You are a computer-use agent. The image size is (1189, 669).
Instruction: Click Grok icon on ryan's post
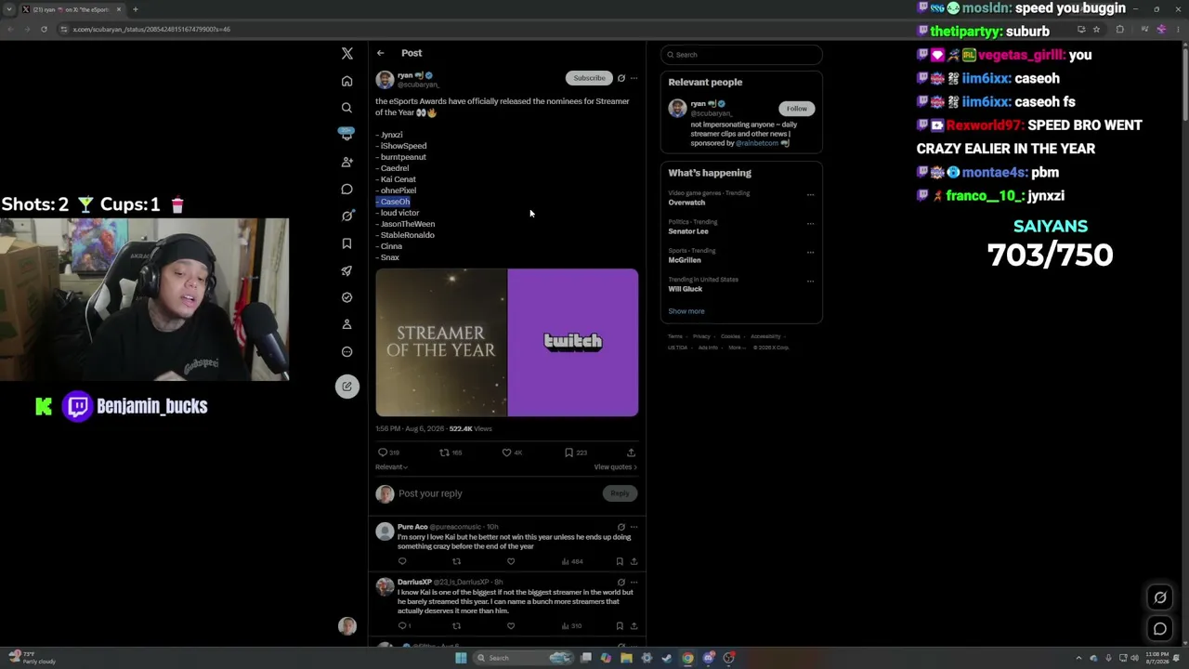(x=621, y=78)
